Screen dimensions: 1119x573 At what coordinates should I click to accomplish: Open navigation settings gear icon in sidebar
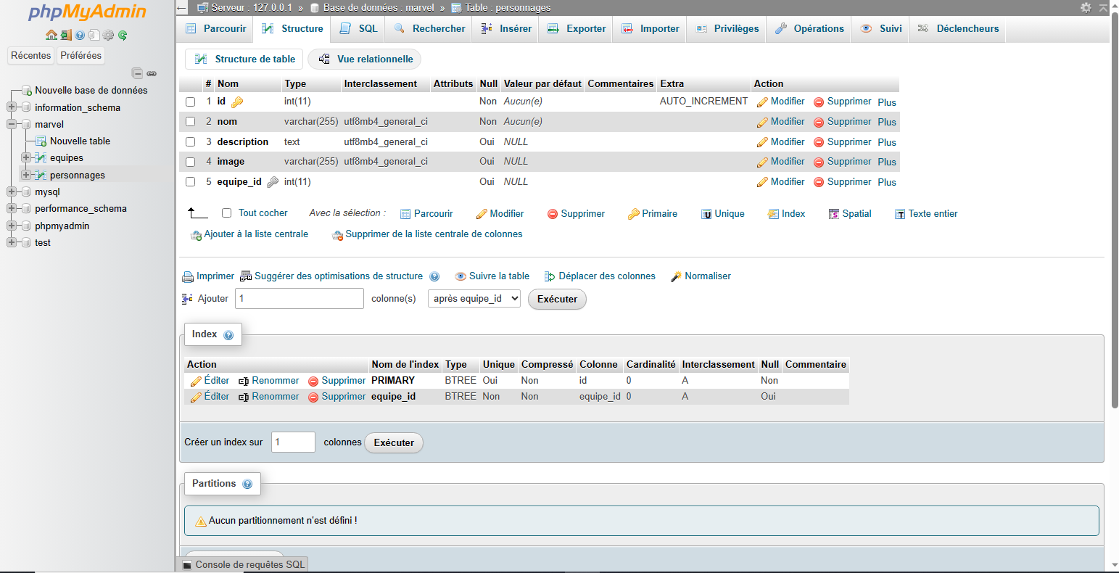tap(109, 35)
